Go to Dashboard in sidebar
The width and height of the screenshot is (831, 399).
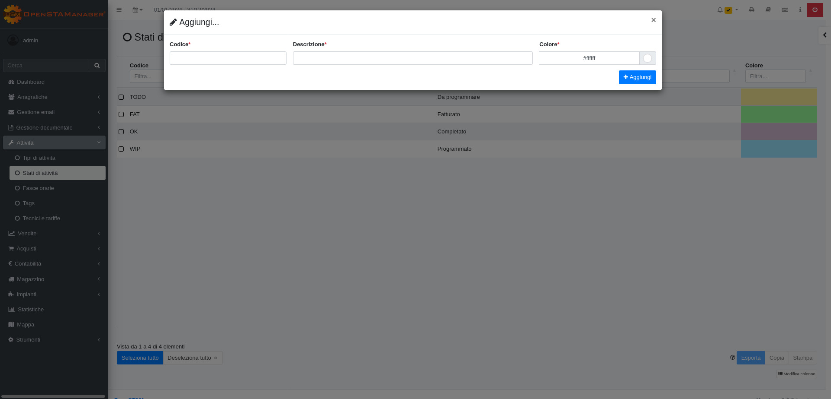click(x=30, y=82)
